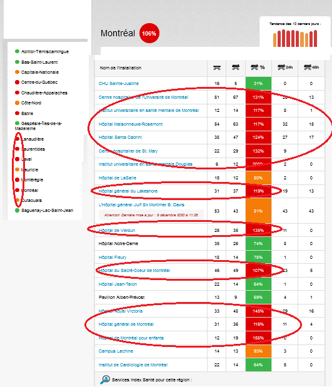
Task: Select the Gaspésie-Îles-de-la-Madeleine region
Action: coord(38,126)
